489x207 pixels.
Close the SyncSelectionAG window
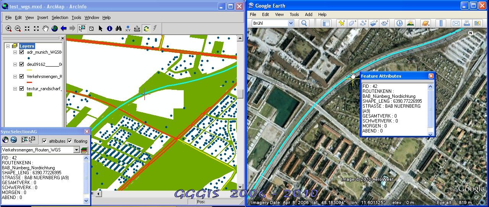(87, 131)
